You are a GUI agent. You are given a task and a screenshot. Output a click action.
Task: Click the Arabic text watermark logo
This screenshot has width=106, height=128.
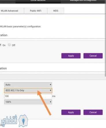9,121
